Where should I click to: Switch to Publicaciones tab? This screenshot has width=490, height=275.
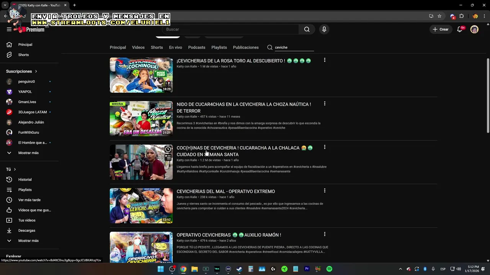246,47
